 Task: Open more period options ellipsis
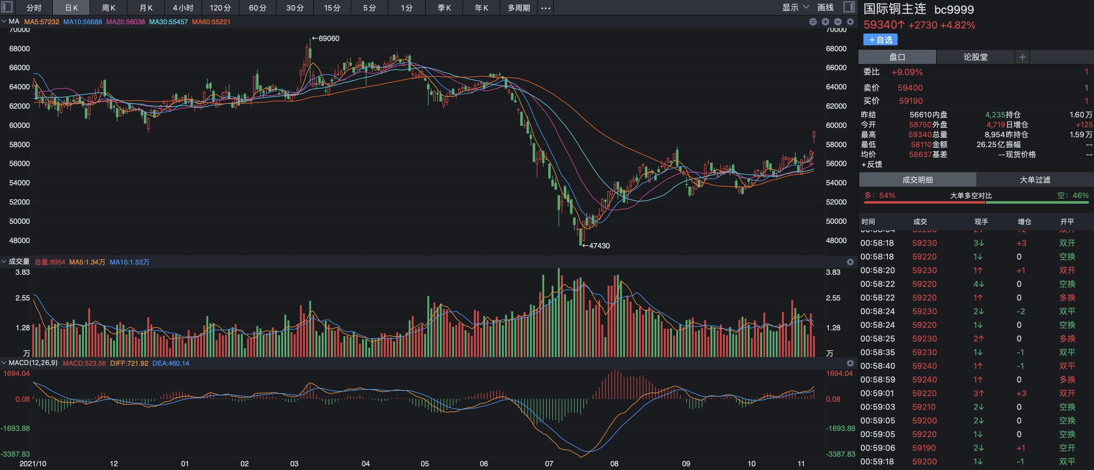coord(546,8)
